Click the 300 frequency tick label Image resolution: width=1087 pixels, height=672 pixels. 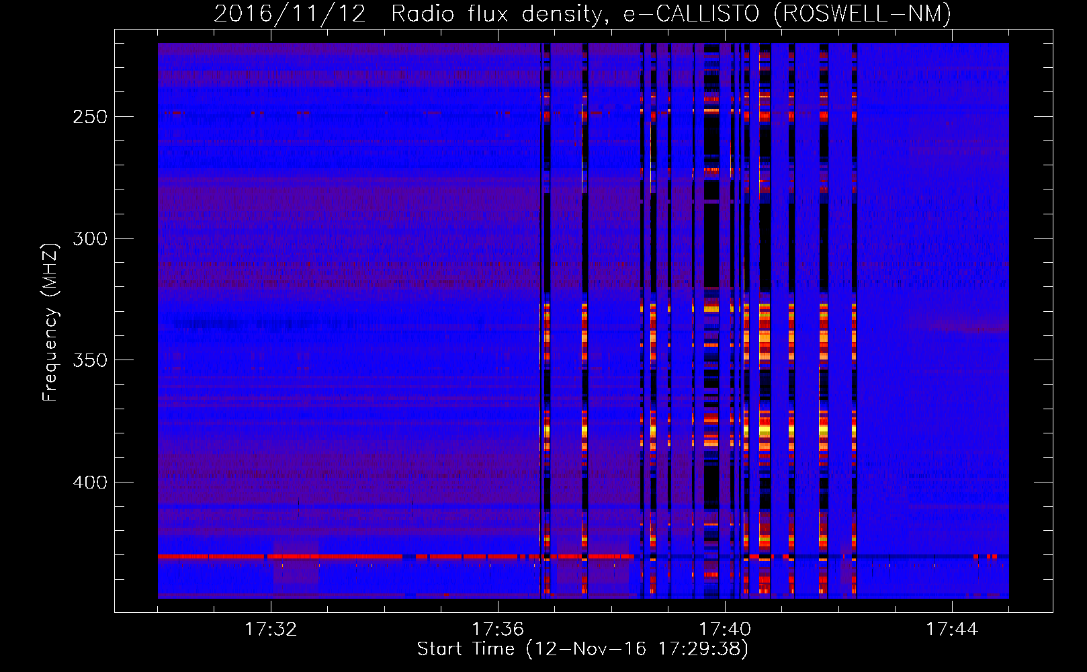[90, 239]
